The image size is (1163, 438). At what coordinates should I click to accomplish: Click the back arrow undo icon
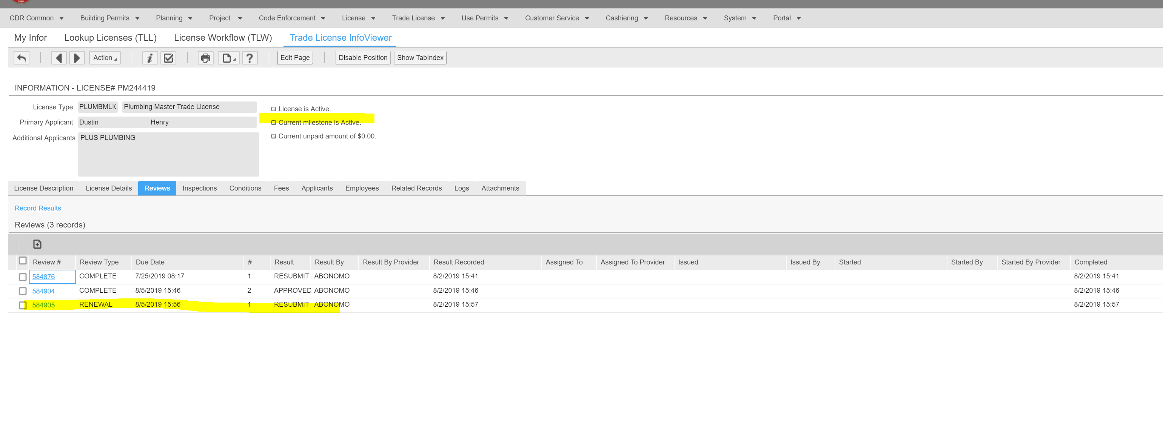pos(21,58)
